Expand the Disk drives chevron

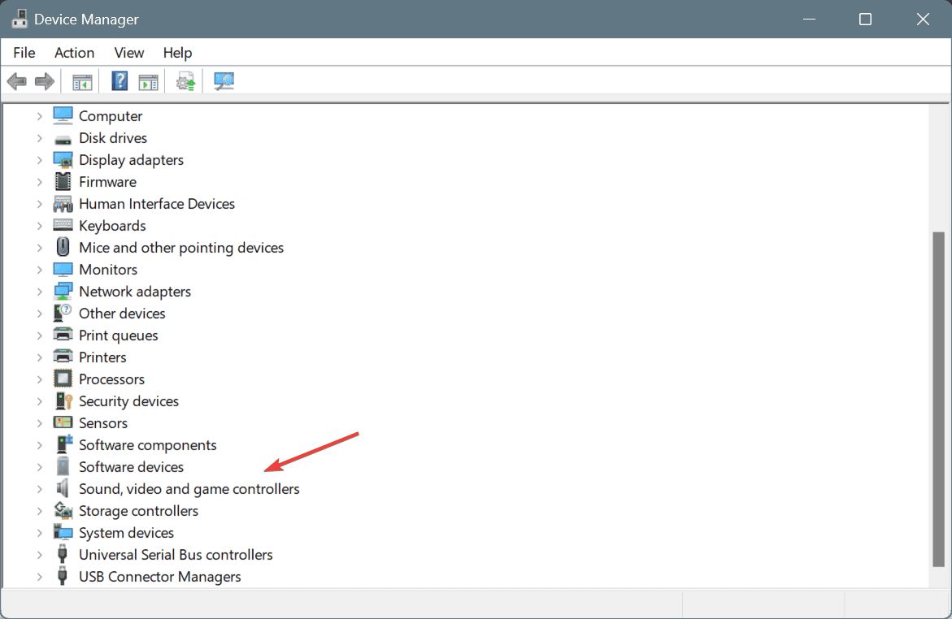[x=40, y=138]
